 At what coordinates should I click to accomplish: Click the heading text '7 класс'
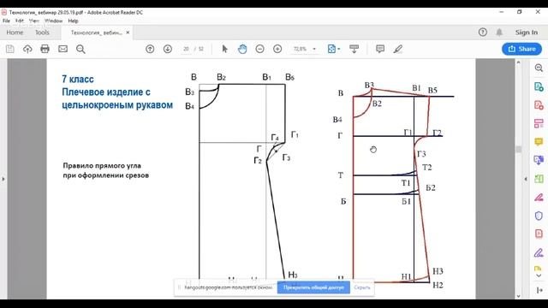pyautogui.click(x=78, y=80)
